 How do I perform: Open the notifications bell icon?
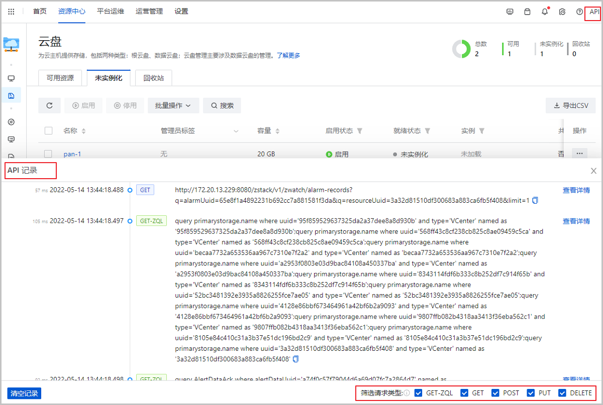[545, 11]
